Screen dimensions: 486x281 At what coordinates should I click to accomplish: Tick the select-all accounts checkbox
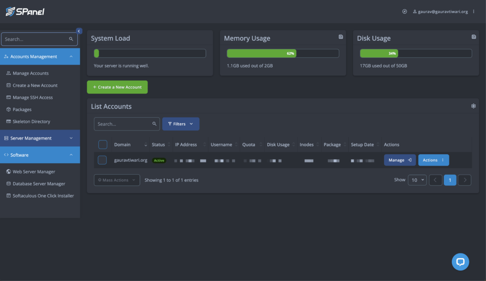tap(103, 145)
